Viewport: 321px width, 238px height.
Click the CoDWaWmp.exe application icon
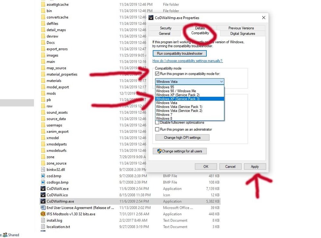click(x=43, y=201)
